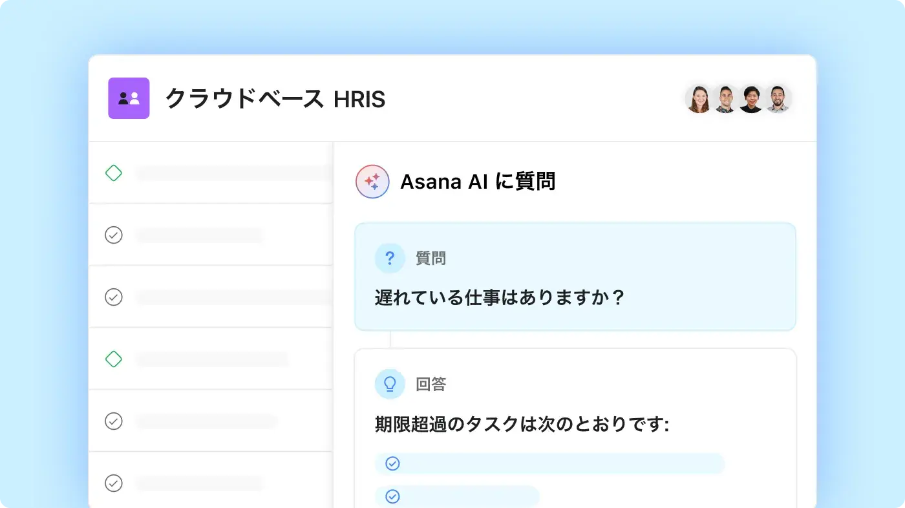Select the red-haired woman's avatar
Viewport: 905px width, 508px height.
coord(699,99)
